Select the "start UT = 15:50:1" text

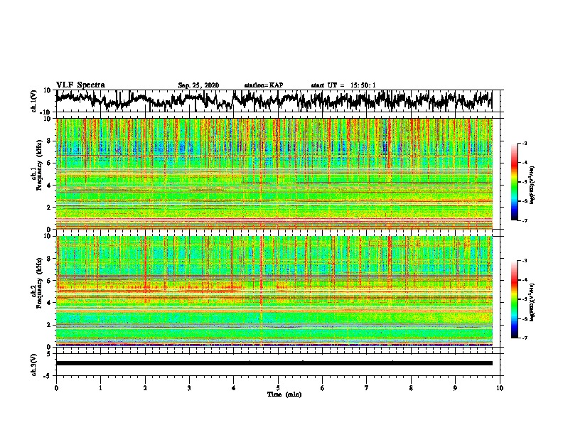tap(343, 85)
